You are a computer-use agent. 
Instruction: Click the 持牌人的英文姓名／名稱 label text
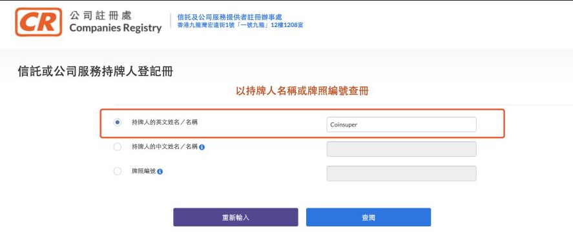165,123
